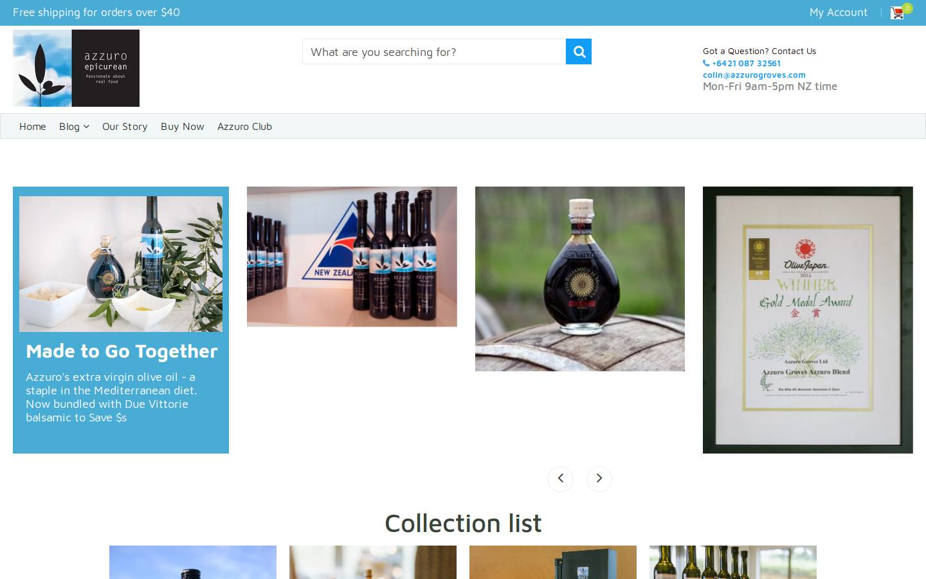Click the Azzuro extra virgin olive oil description
The image size is (926, 579).
[x=111, y=397]
